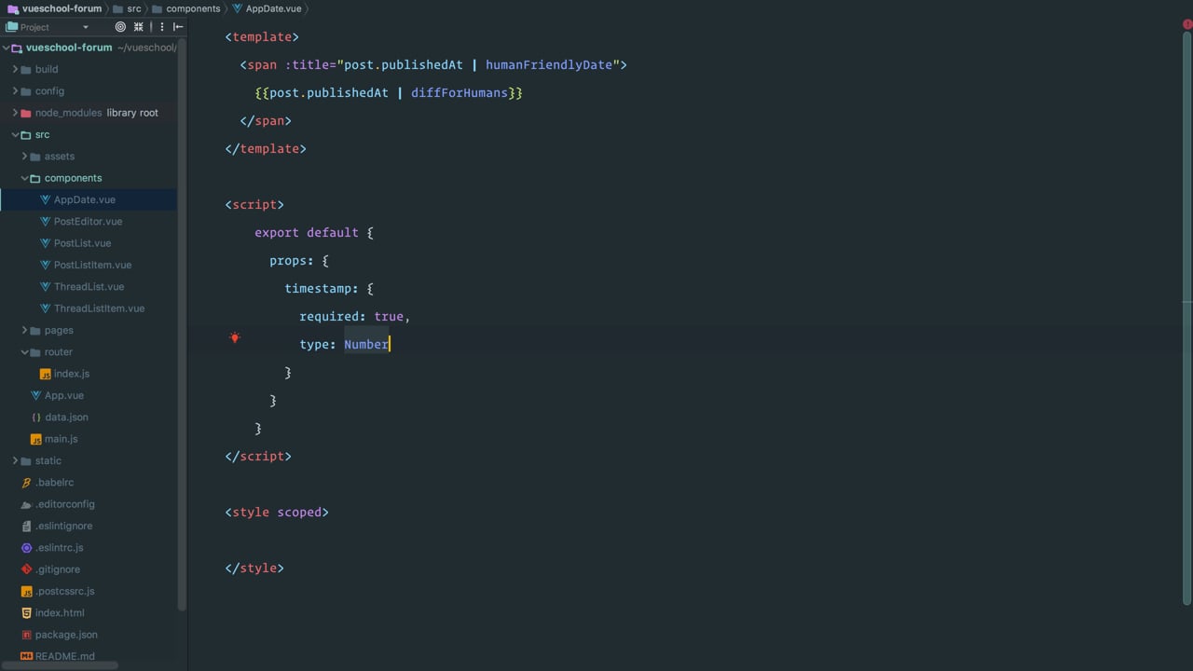Click the Collapse All icon in Project panel

[x=139, y=27]
